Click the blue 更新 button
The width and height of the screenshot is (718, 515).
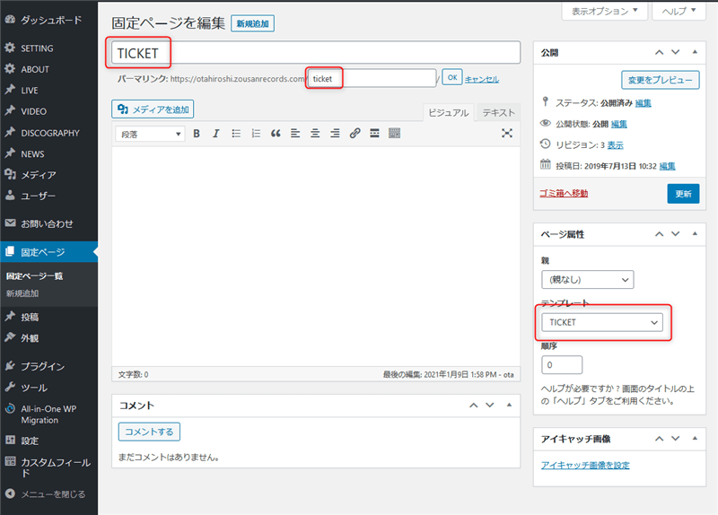(683, 193)
